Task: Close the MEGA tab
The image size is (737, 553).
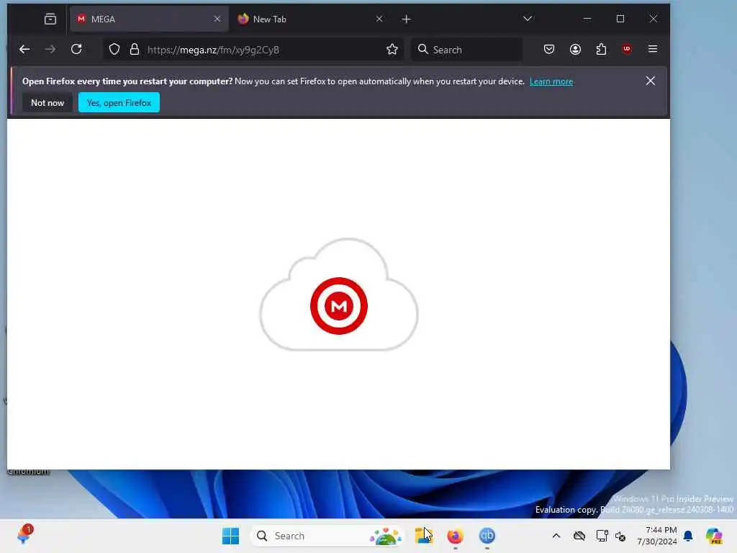Action: click(217, 19)
